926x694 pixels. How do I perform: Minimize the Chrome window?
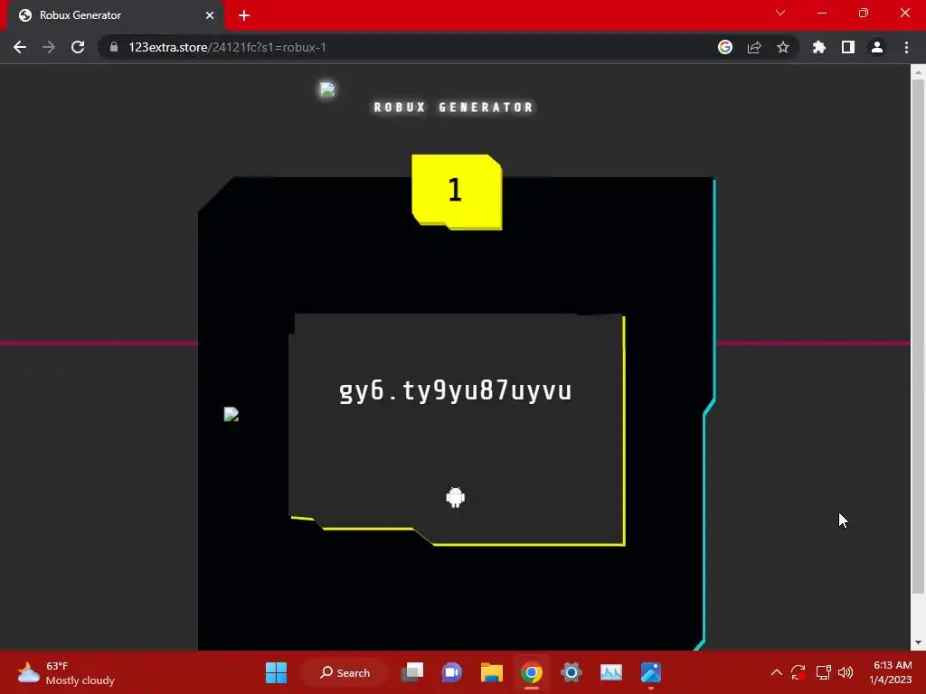pyautogui.click(x=821, y=13)
